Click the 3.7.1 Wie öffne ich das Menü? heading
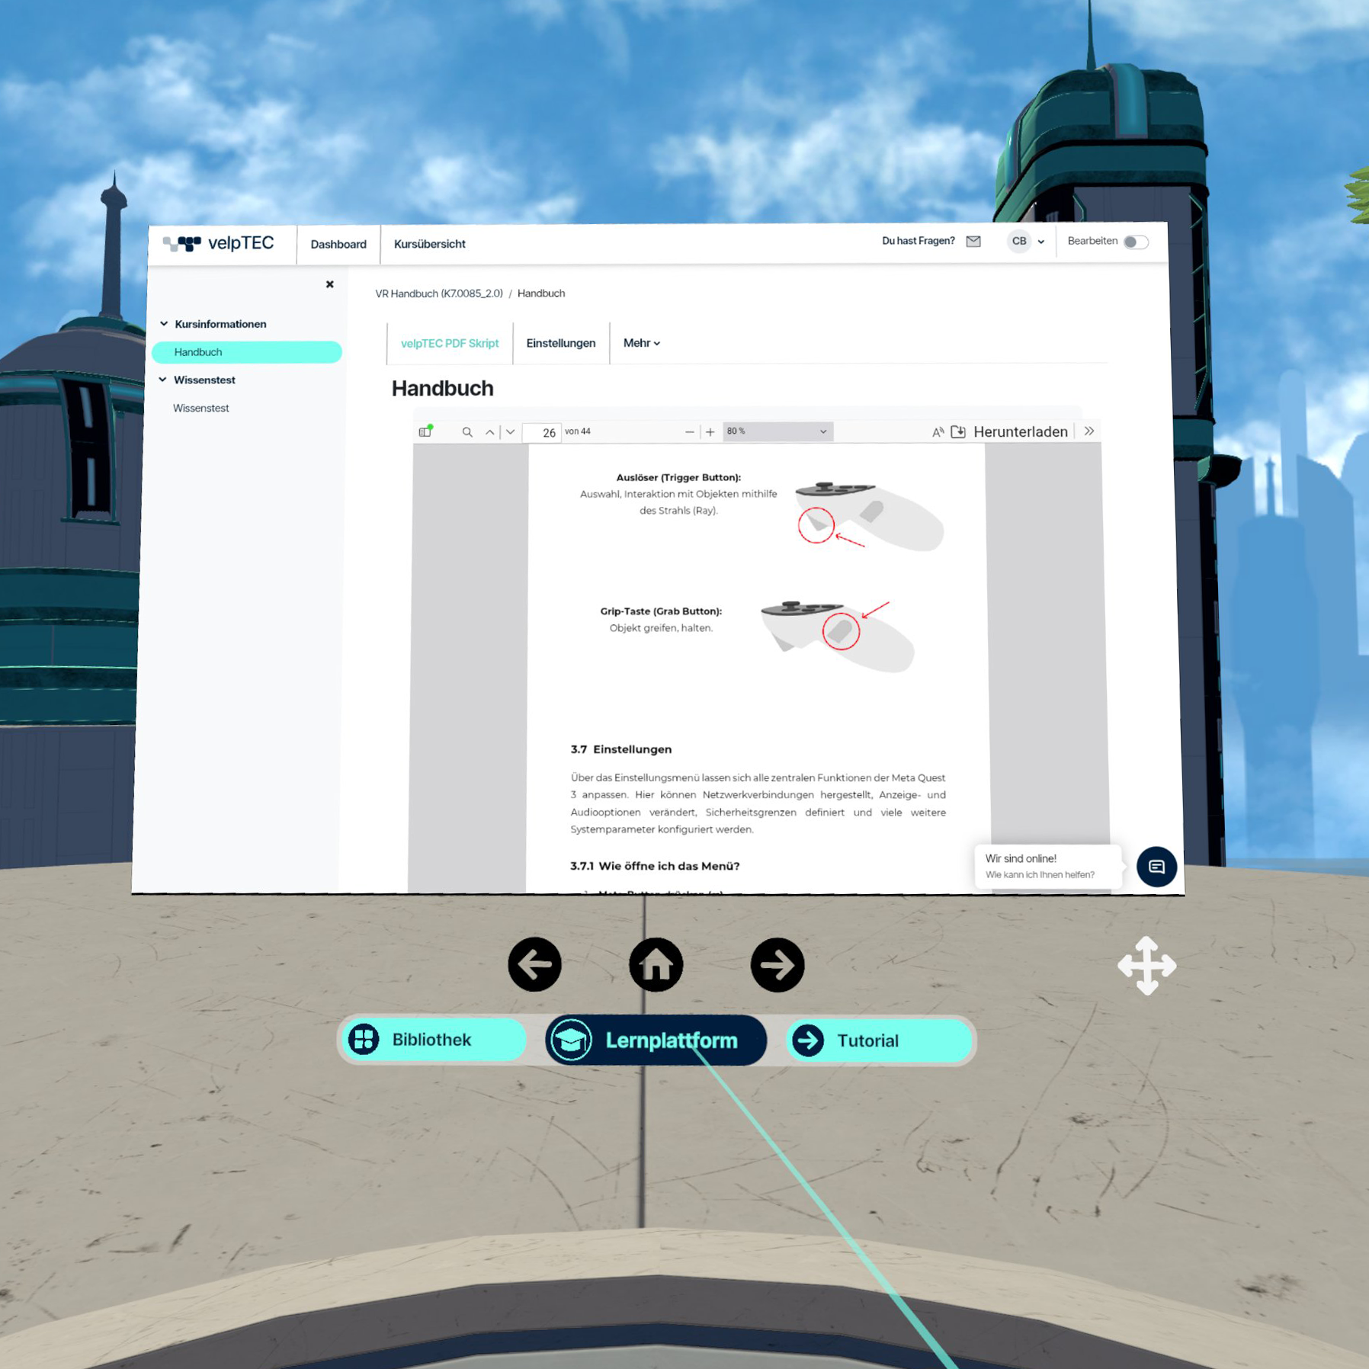Viewport: 1369px width, 1369px height. 655,866
